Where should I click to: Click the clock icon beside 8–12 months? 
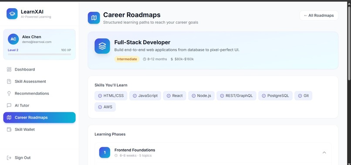[x=145, y=59]
